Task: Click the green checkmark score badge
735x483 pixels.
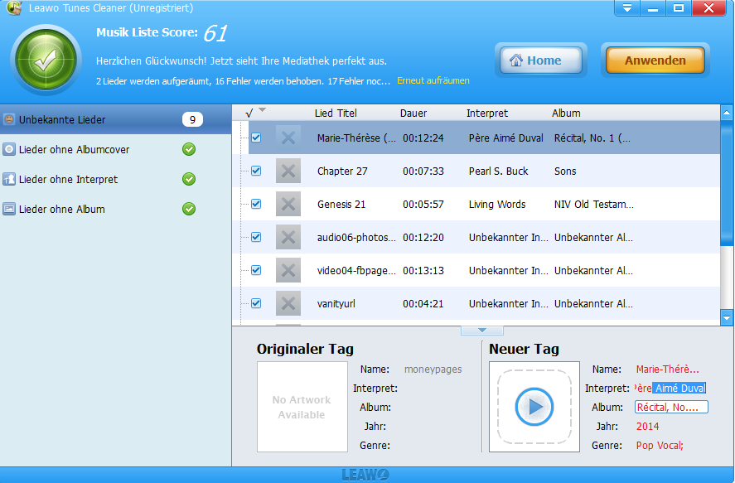Action: pyautogui.click(x=46, y=60)
